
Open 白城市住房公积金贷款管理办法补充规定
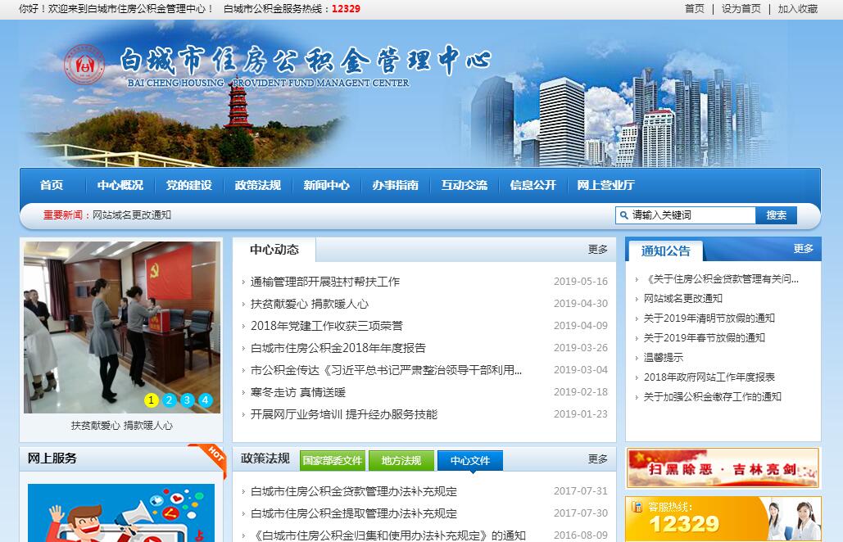tap(354, 491)
